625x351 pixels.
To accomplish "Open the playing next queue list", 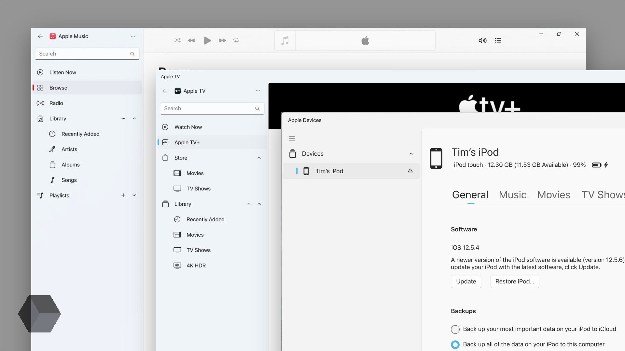I will [x=498, y=40].
